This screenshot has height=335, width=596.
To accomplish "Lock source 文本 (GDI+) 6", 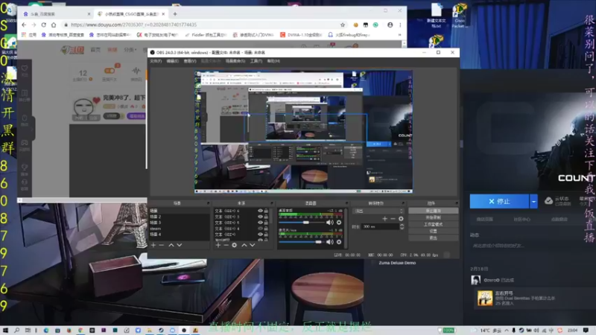I will click(266, 211).
